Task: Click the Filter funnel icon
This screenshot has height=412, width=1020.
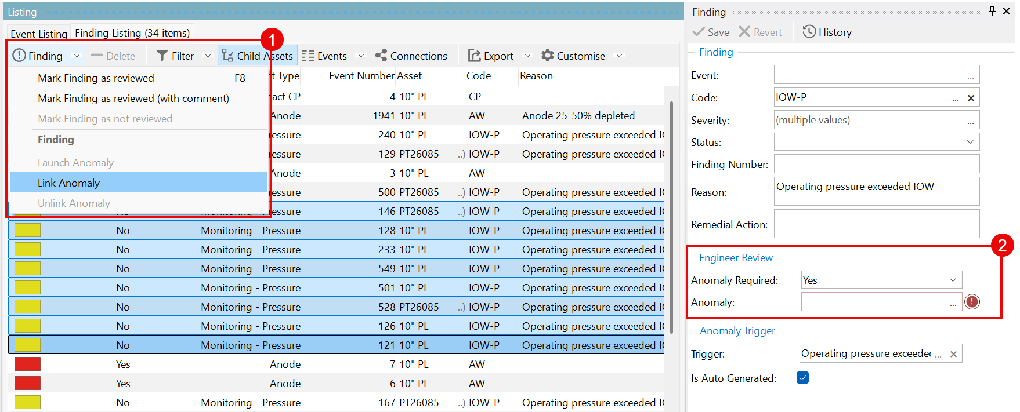Action: (162, 56)
